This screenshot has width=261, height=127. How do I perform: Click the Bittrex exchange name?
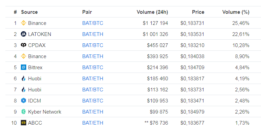click(x=35, y=67)
